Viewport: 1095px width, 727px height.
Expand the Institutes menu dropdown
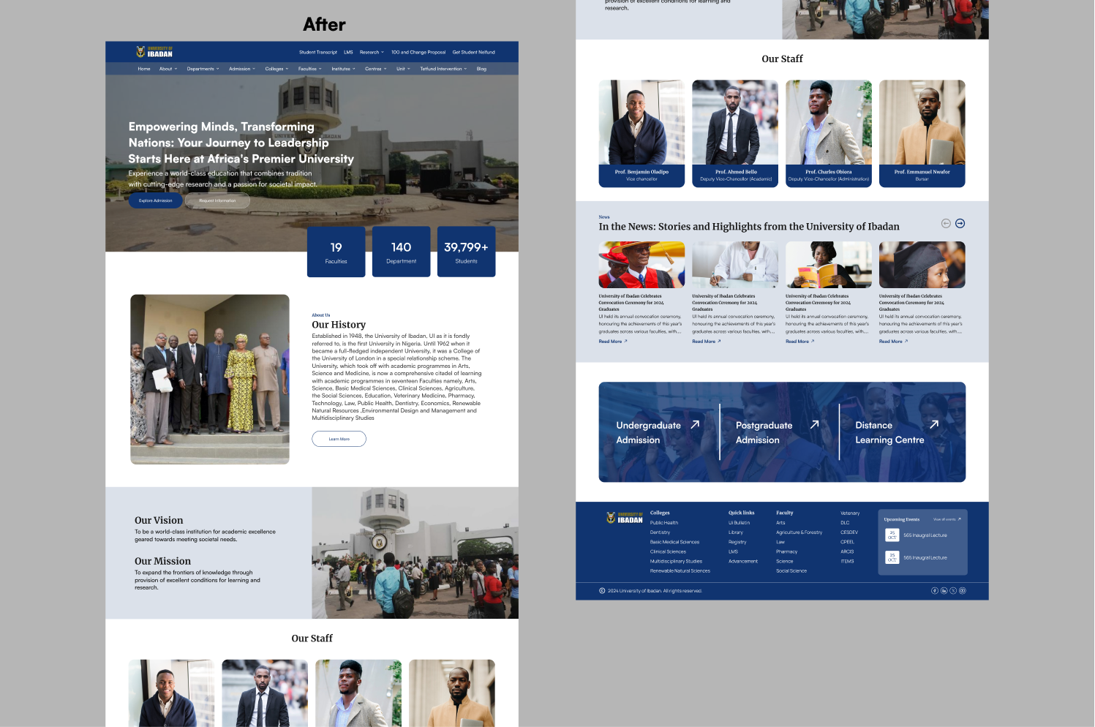343,69
